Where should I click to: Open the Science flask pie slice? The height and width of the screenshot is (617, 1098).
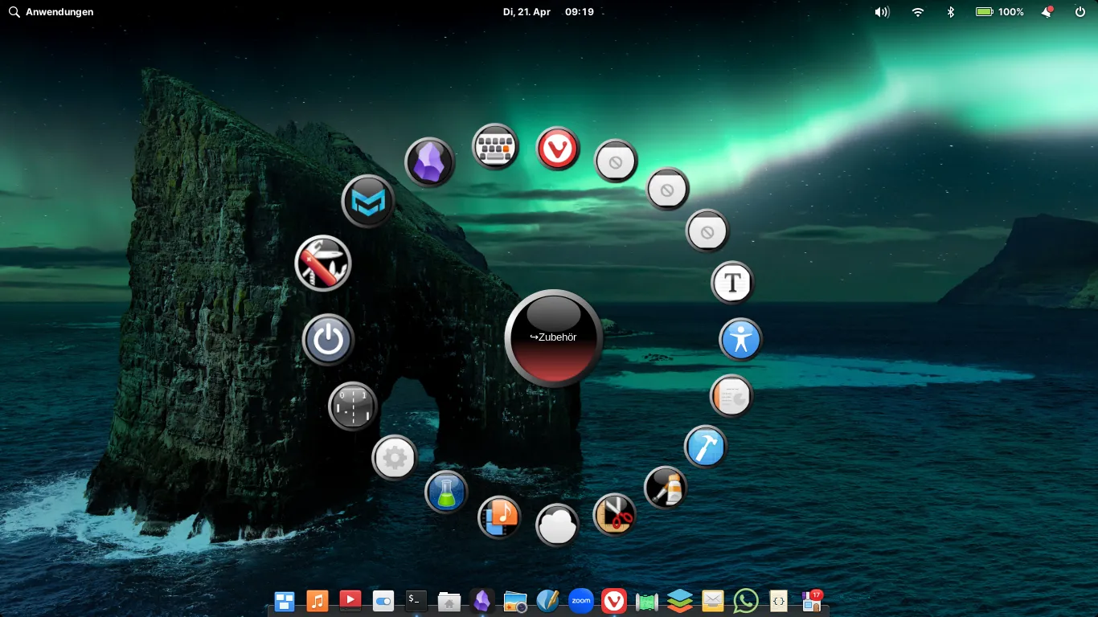pyautogui.click(x=446, y=492)
